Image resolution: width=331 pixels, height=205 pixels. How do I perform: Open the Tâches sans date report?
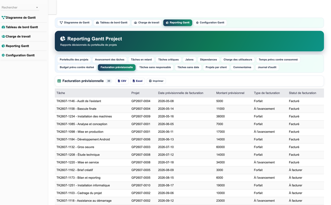point(188,67)
